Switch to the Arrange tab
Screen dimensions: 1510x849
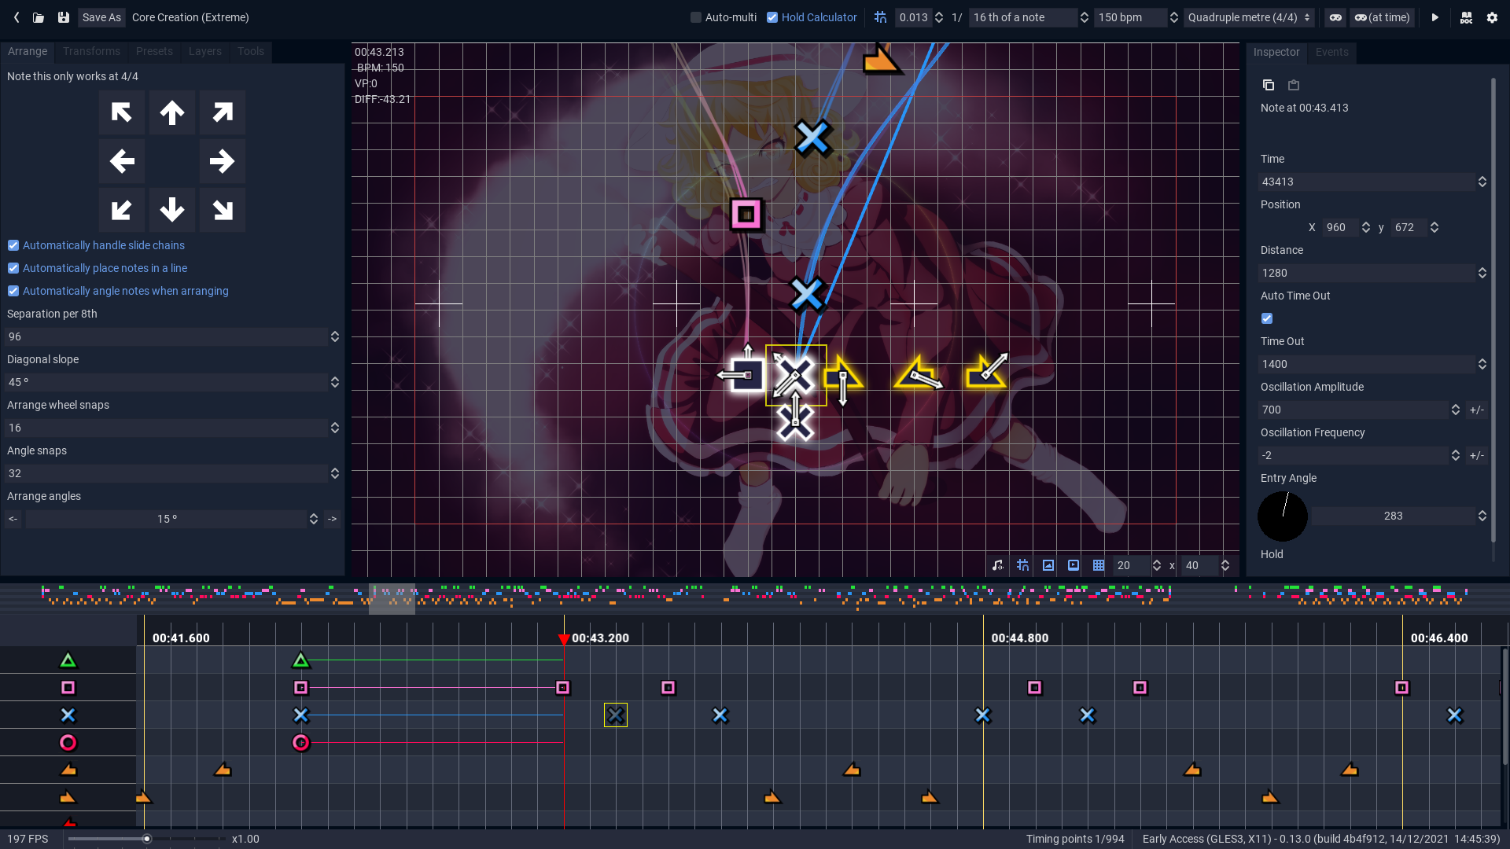click(x=28, y=51)
